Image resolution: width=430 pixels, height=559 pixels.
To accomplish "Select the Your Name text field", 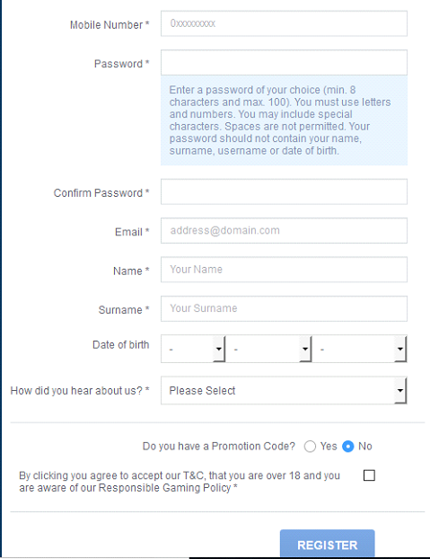I will pyautogui.click(x=284, y=270).
